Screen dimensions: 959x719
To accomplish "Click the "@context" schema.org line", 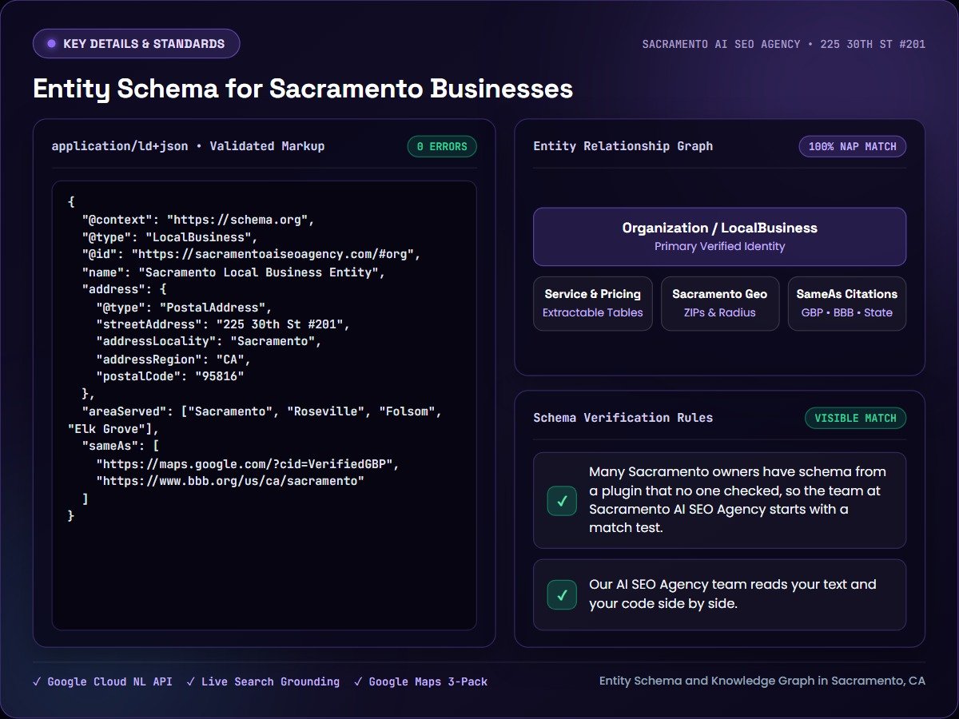I will 198,220.
